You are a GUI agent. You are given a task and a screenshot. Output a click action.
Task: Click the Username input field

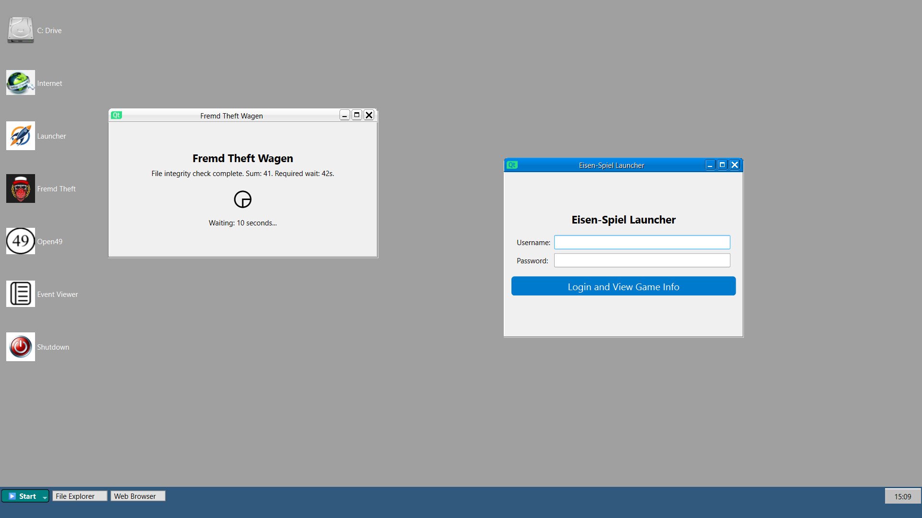[642, 242]
